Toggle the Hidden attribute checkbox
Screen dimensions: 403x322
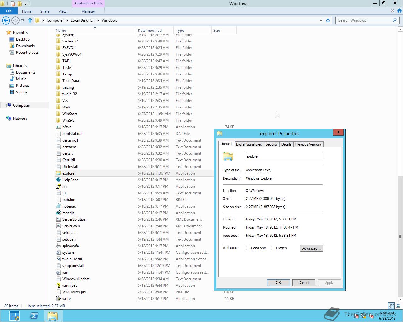point(273,248)
